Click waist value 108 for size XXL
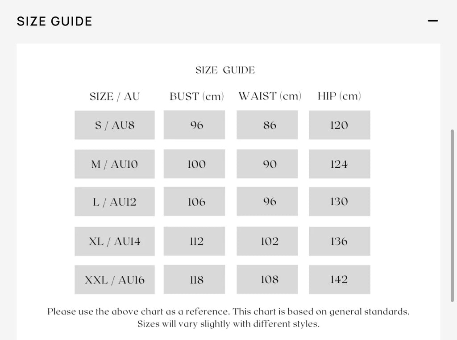The image size is (457, 340). tap(267, 279)
